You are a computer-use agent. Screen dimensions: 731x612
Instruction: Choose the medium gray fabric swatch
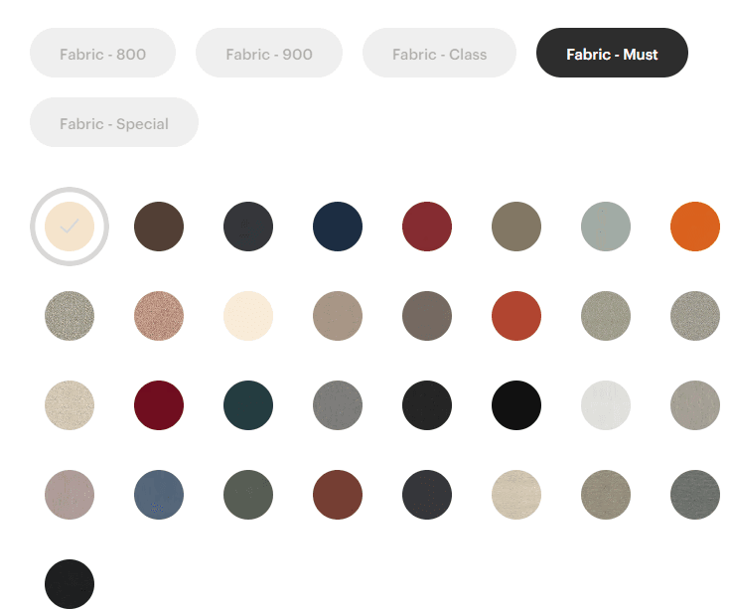click(338, 405)
